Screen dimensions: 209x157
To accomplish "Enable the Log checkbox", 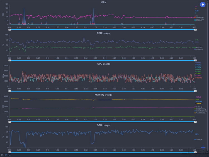I will tap(6, 155).
